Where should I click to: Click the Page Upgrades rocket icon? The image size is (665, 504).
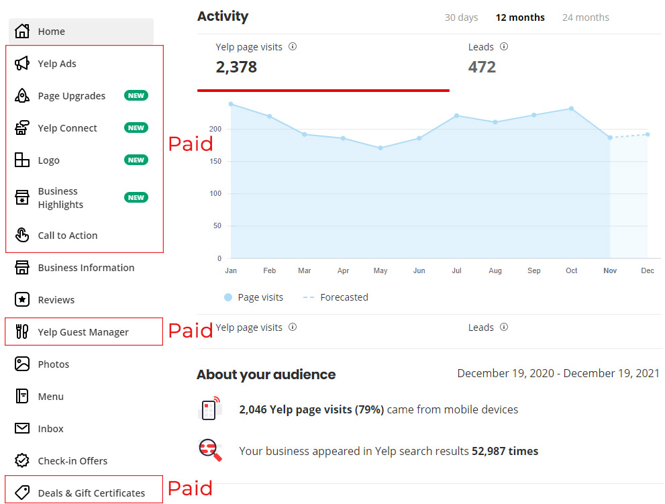pyautogui.click(x=22, y=95)
